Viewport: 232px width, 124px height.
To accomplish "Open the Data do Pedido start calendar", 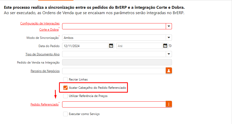I will point(111,46).
